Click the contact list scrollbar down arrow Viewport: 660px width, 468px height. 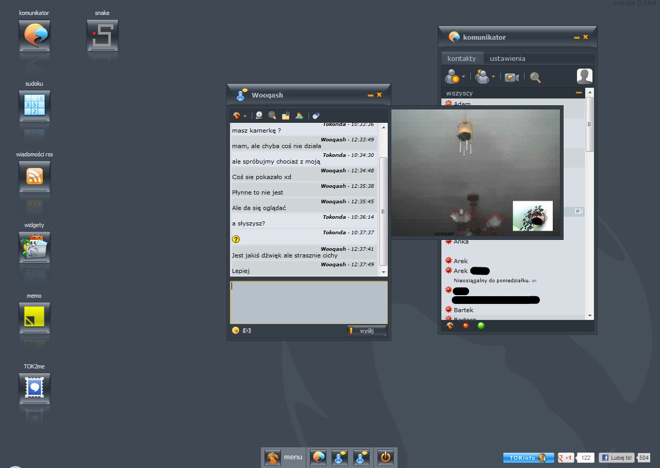pos(590,315)
